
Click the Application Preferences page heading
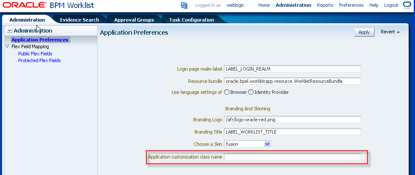pyautogui.click(x=134, y=33)
